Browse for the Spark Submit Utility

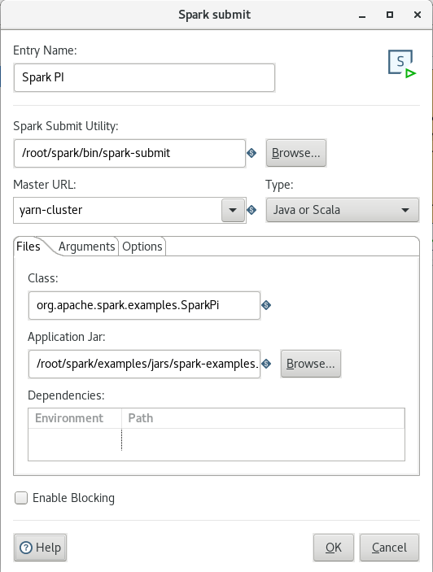[295, 153]
